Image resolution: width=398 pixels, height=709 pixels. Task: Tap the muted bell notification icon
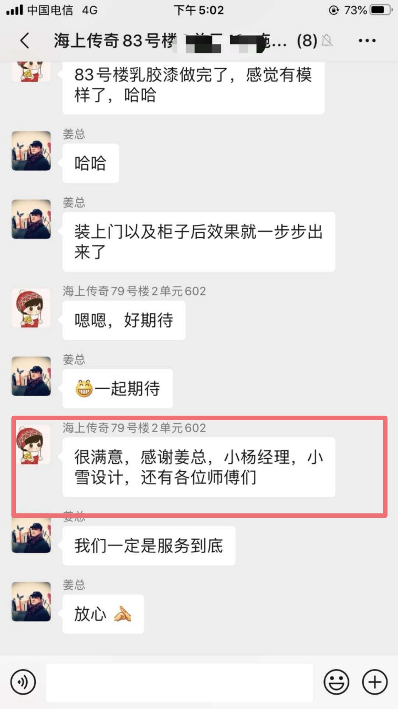tap(327, 41)
